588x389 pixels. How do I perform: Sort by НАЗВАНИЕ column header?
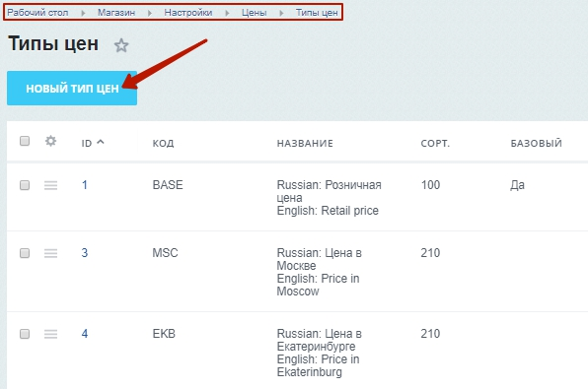(x=305, y=143)
